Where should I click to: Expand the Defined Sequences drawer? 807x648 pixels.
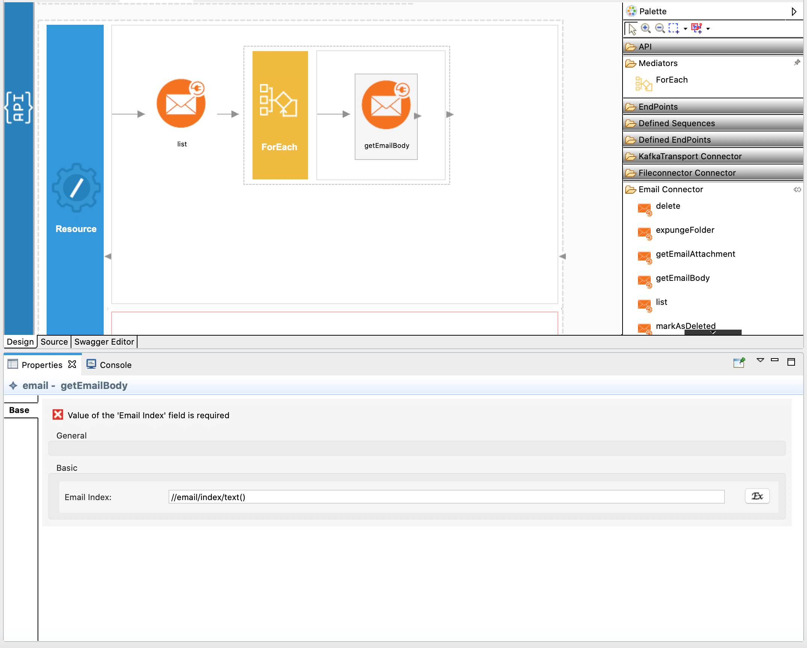[713, 124]
